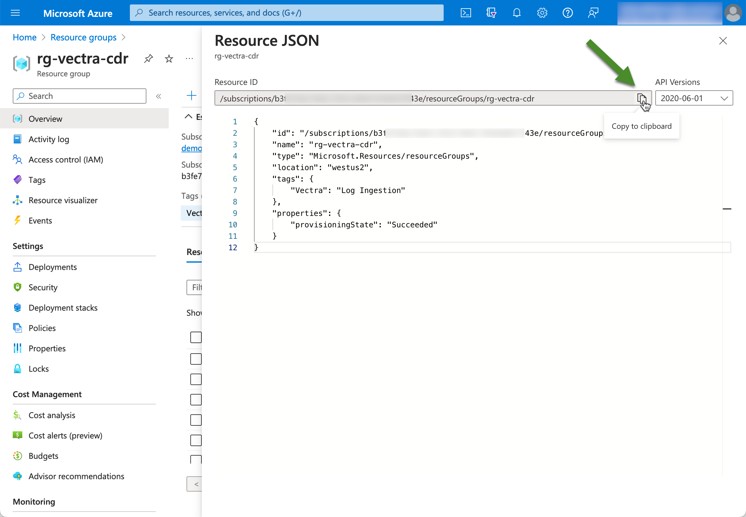The width and height of the screenshot is (746, 517).
Task: Pin rg-vectra-cdr to dashboard
Action: pos(149,59)
